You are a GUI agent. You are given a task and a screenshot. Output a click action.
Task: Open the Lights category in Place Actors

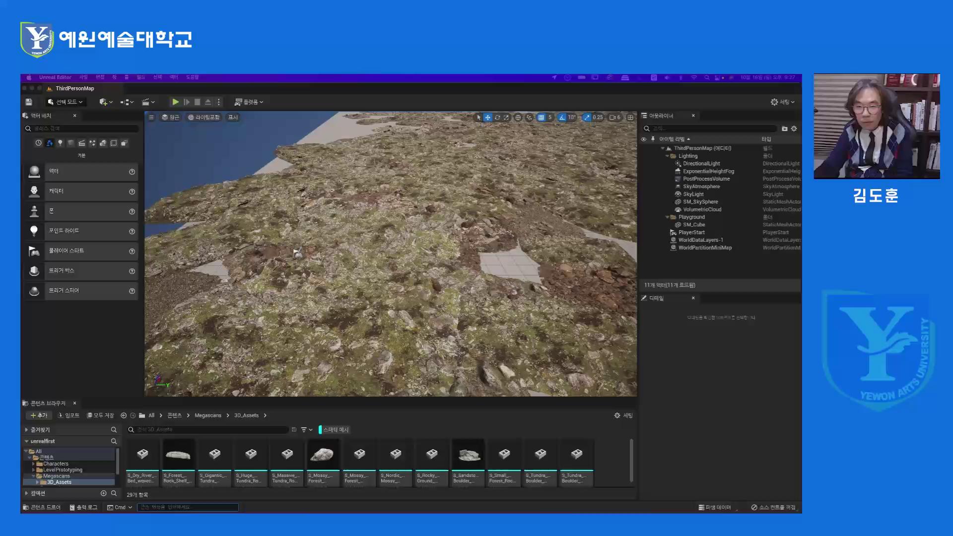[60, 143]
